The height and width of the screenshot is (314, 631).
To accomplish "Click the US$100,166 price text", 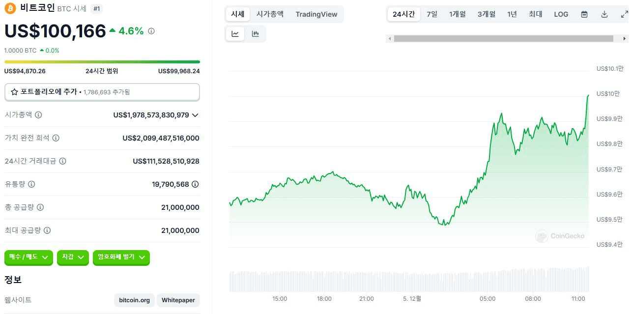I will (55, 31).
